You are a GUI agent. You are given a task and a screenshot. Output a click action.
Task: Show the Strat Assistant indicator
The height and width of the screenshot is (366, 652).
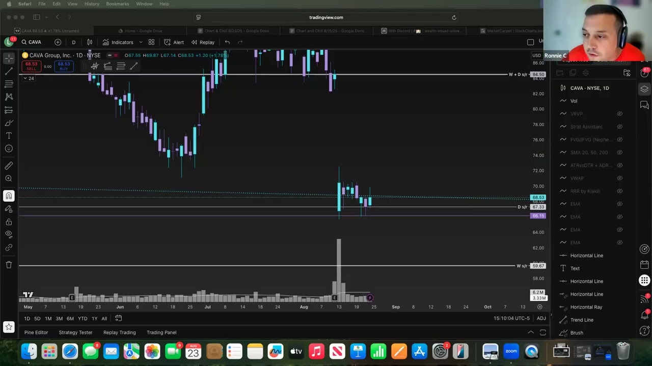pyautogui.click(x=620, y=127)
